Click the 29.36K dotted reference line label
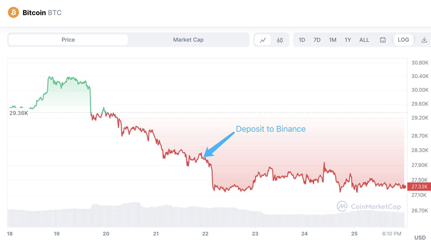 point(18,113)
